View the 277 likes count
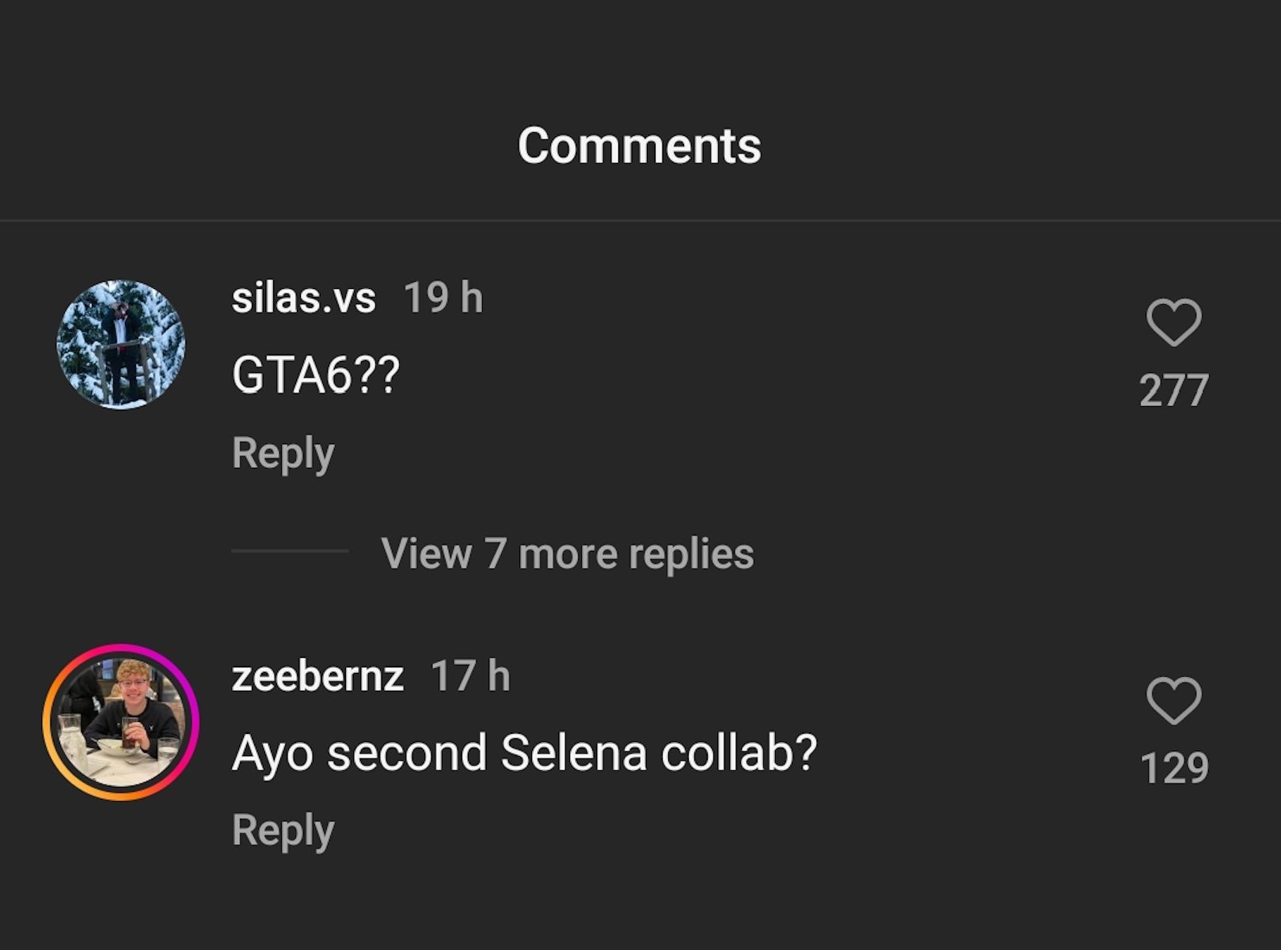Image resolution: width=1281 pixels, height=950 pixels. tap(1173, 390)
